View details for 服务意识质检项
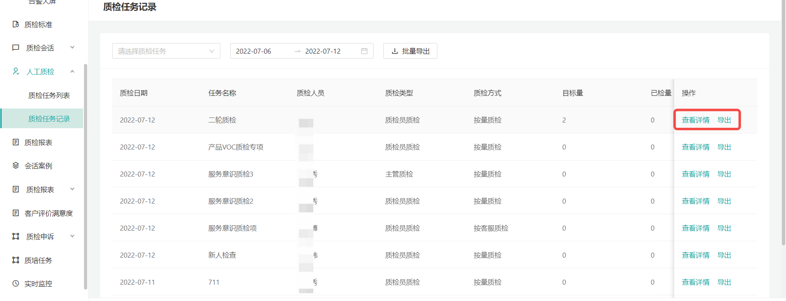786x301 pixels. click(695, 228)
